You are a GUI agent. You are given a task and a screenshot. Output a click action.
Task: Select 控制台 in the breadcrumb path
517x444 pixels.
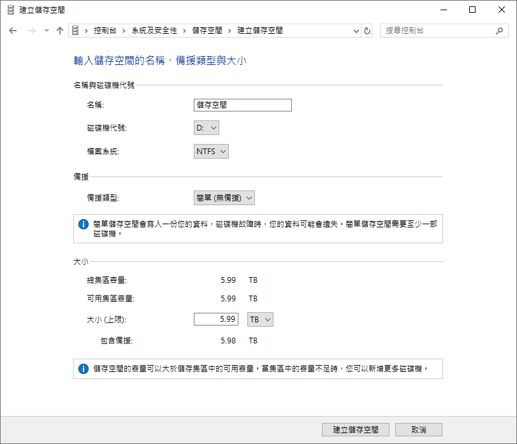[x=104, y=31]
